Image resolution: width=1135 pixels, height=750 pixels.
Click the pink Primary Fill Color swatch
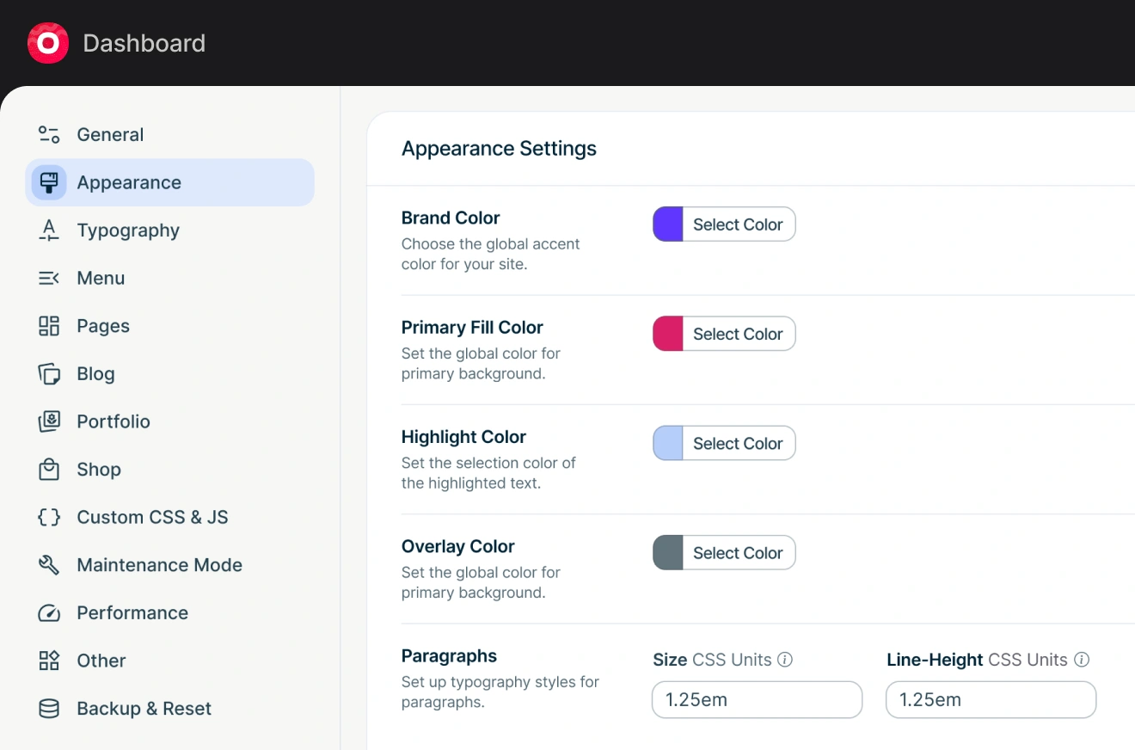click(x=668, y=334)
